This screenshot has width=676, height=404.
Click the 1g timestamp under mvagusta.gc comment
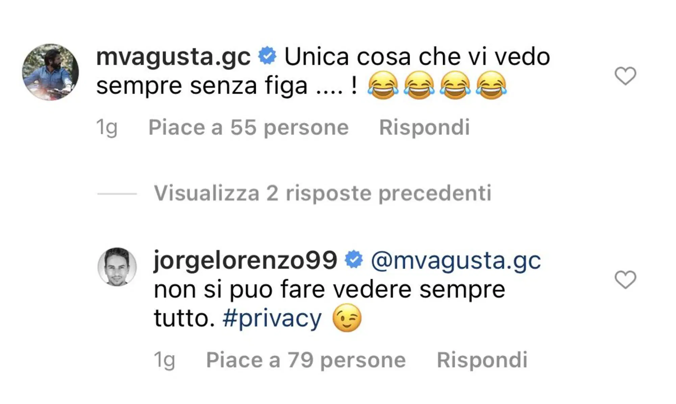click(107, 128)
